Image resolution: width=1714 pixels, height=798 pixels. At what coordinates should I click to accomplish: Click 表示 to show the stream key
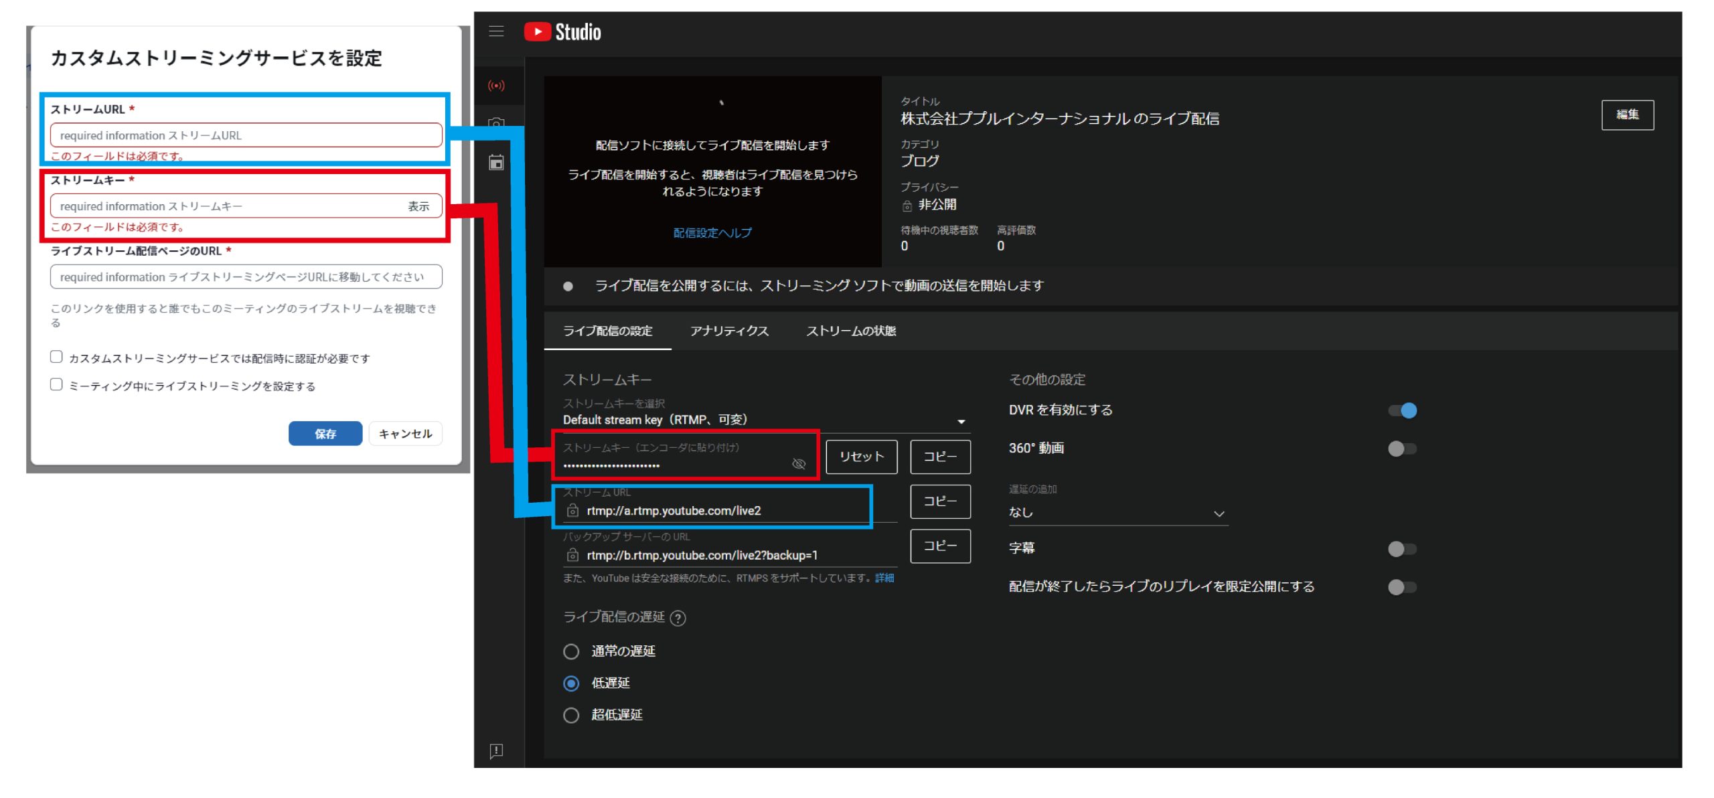coord(419,206)
